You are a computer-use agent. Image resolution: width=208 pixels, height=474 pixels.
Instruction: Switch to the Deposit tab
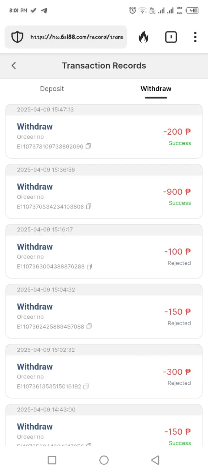pyautogui.click(x=52, y=89)
